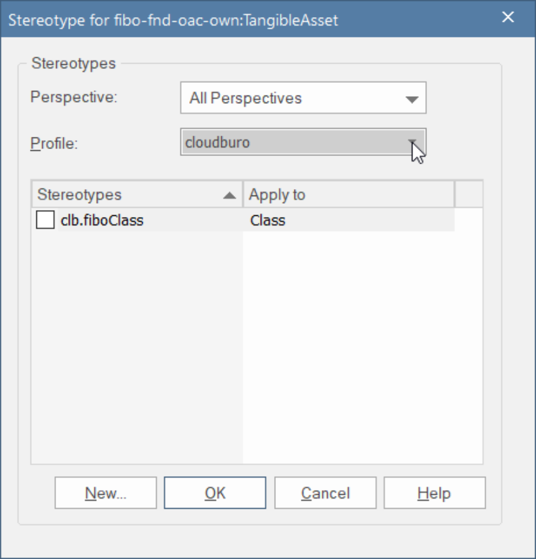
Task: Confirm with the OK button
Action: coord(215,493)
